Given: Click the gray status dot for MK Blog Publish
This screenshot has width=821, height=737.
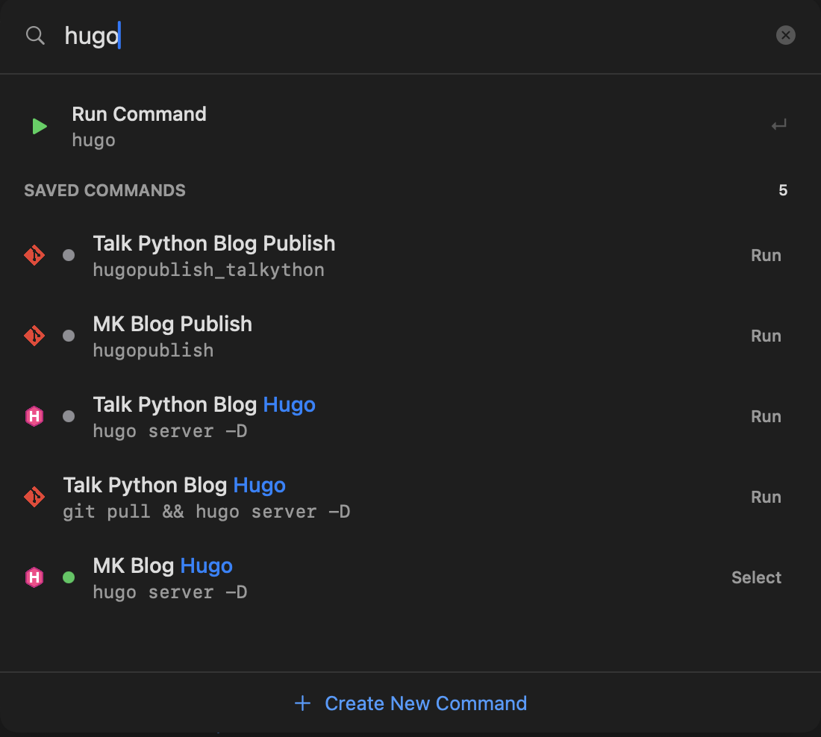Looking at the screenshot, I should coord(69,336).
